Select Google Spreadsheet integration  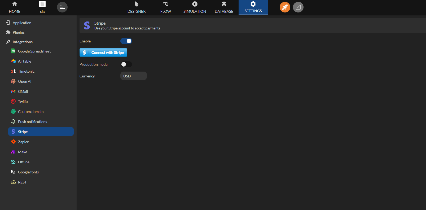pyautogui.click(x=41, y=51)
